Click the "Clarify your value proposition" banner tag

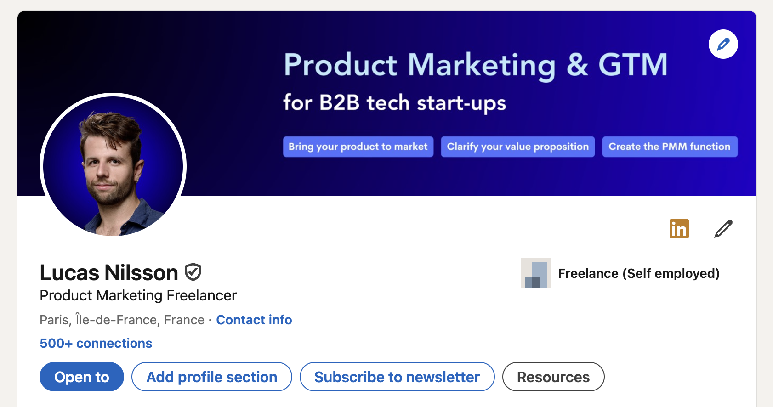click(x=517, y=147)
